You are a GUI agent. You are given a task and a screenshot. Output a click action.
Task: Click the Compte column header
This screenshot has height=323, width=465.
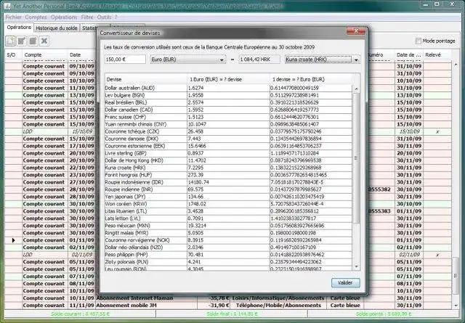coord(44,55)
